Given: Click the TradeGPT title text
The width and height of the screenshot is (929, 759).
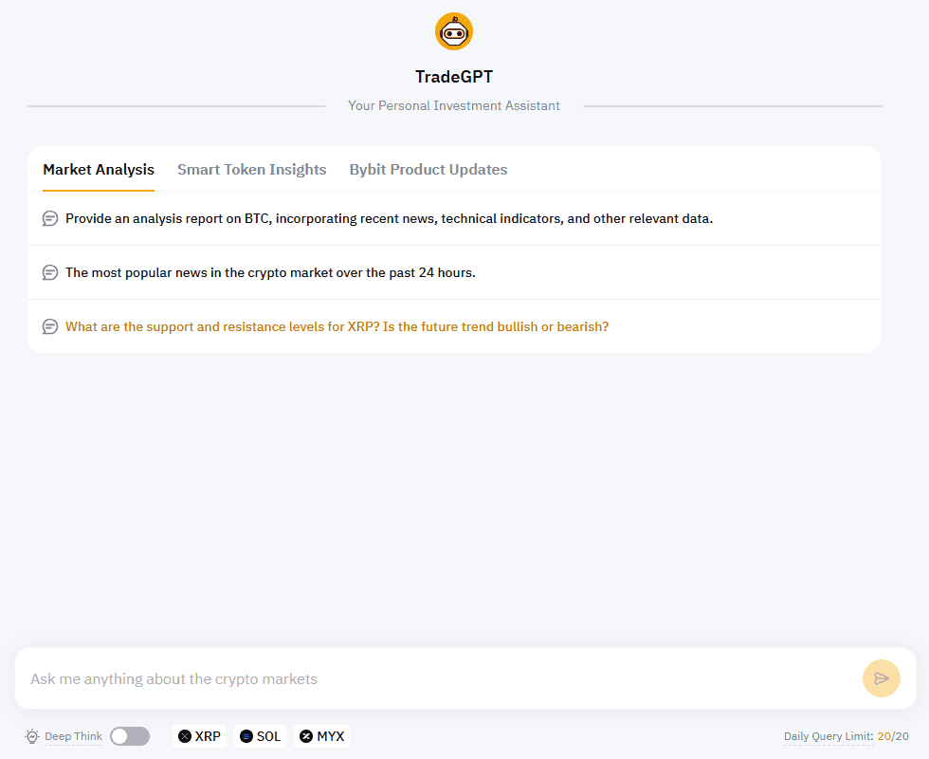Looking at the screenshot, I should click(x=454, y=77).
